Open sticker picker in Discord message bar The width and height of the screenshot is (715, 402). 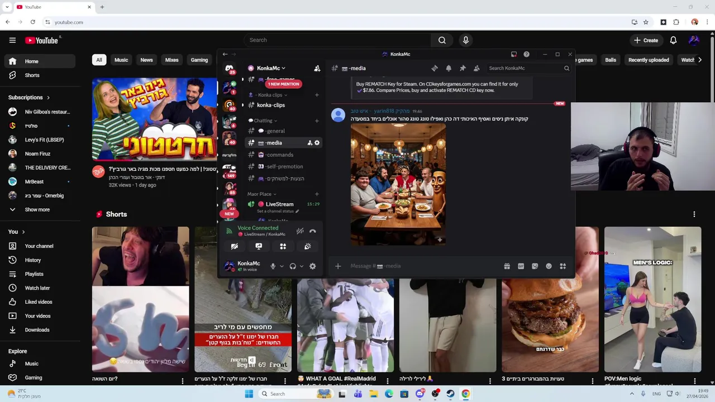(x=535, y=266)
